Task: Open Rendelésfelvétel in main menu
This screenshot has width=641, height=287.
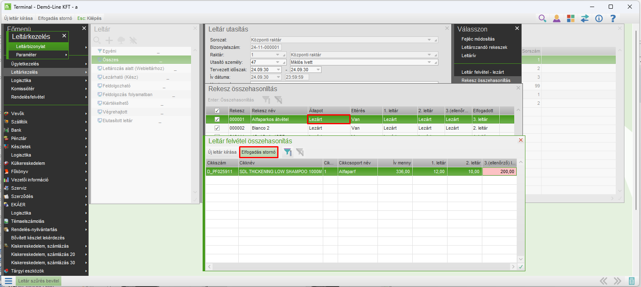Action: coord(28,97)
